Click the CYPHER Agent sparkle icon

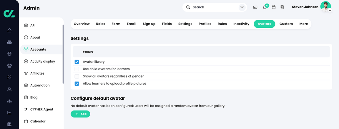pos(26,109)
